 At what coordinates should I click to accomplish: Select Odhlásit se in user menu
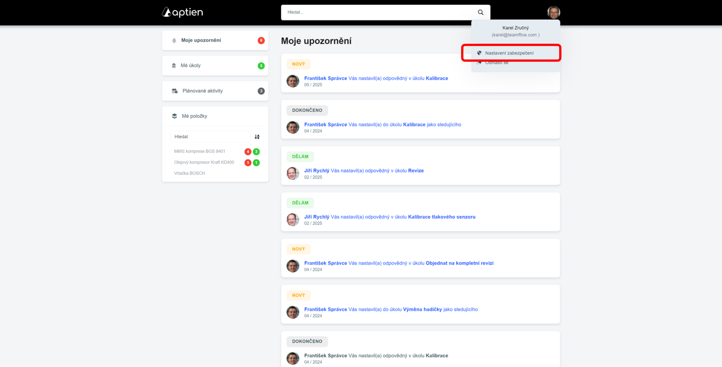(496, 63)
